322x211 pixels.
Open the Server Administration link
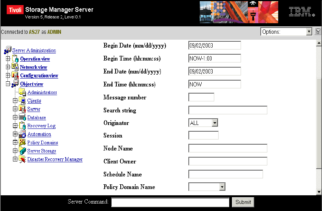click(34, 51)
